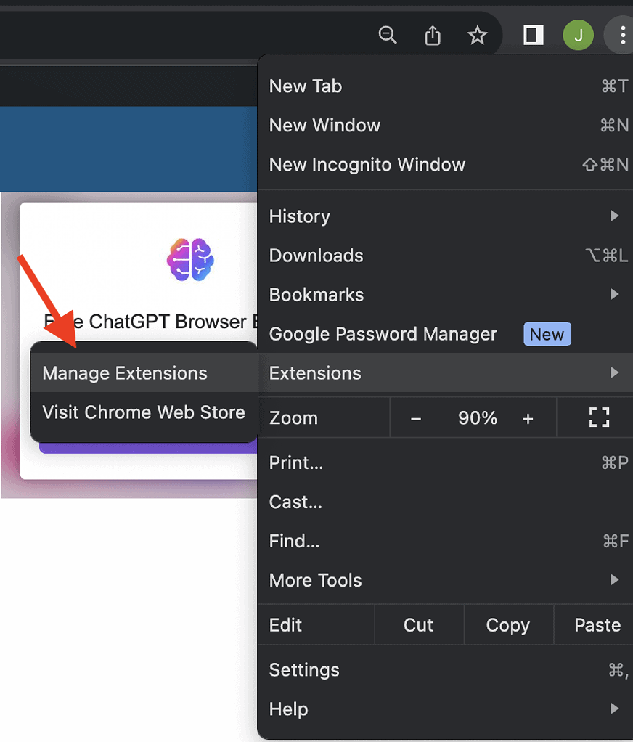Select Manage Extensions

tap(125, 373)
